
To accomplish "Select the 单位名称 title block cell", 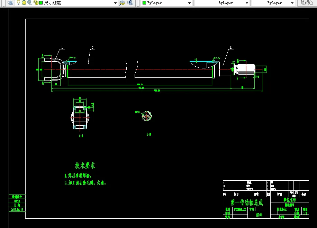I will pyautogui.click(x=290, y=200).
